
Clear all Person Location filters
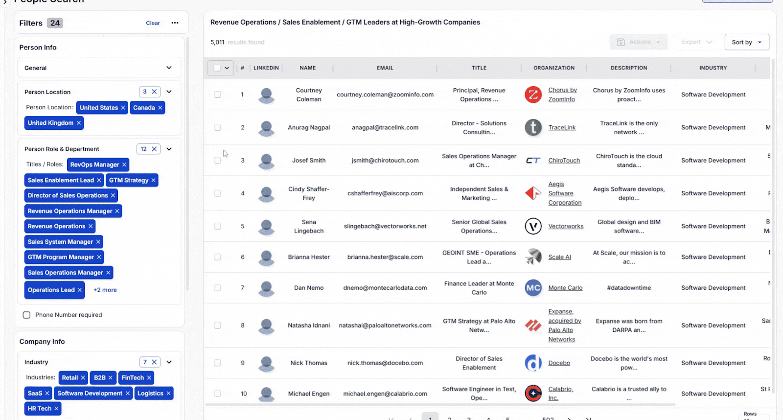(154, 92)
